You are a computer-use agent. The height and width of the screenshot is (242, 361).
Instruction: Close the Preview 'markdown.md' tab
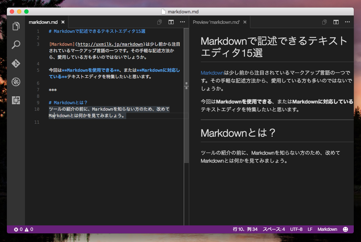point(245,22)
